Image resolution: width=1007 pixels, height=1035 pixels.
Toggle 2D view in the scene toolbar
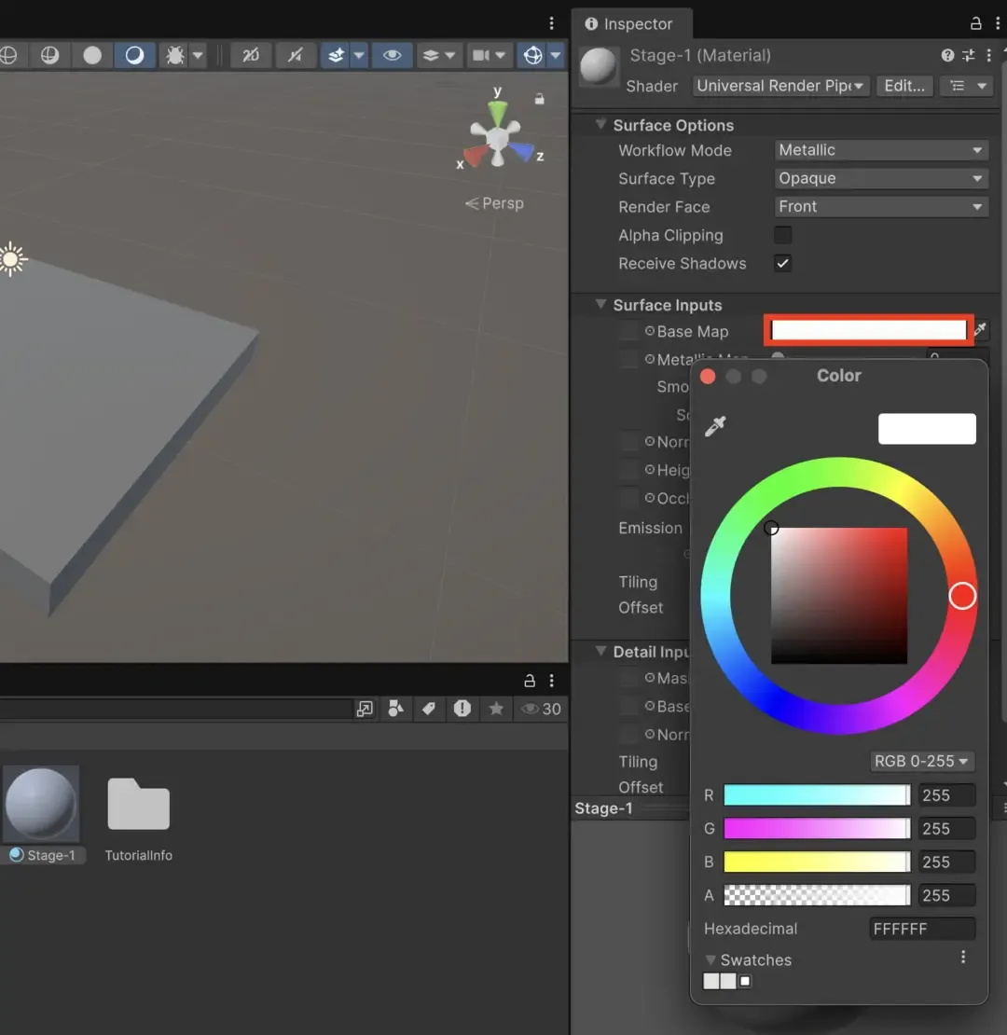point(251,56)
